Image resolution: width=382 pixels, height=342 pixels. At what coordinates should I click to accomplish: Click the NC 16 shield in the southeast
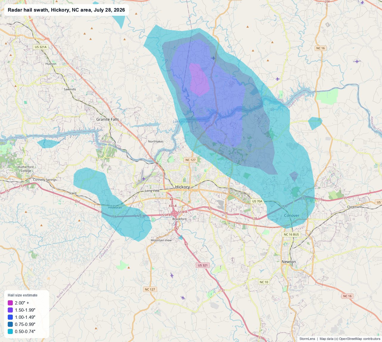click(x=347, y=296)
